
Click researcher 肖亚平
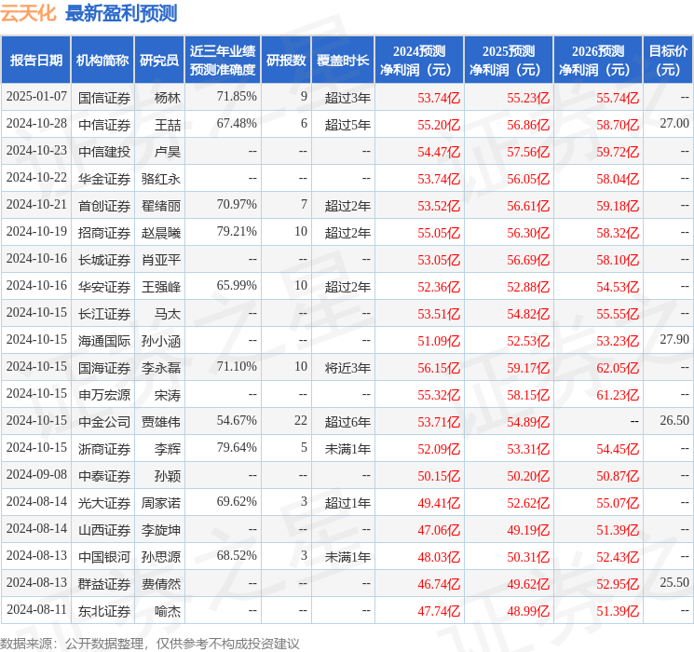[x=161, y=260]
